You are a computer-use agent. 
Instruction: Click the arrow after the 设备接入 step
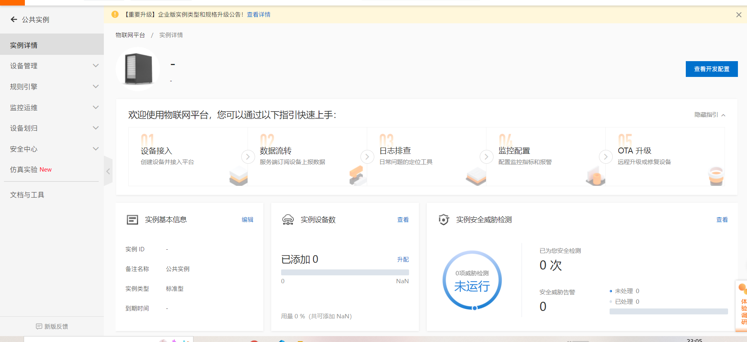248,157
